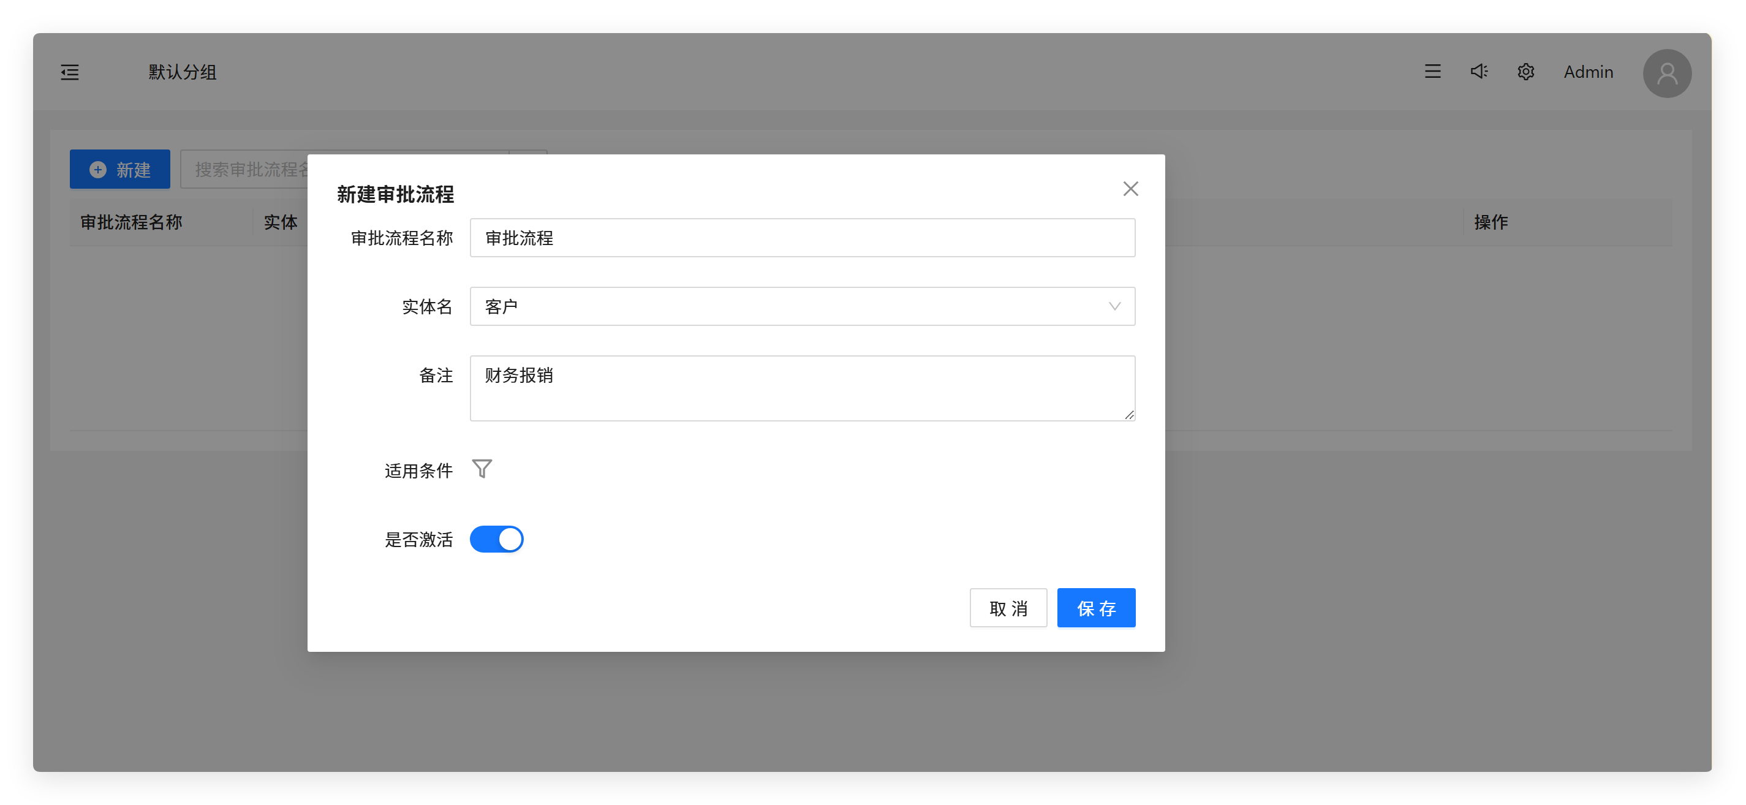This screenshot has width=1746, height=805.
Task: Click the 审批流程名称 column header
Action: pos(132,222)
